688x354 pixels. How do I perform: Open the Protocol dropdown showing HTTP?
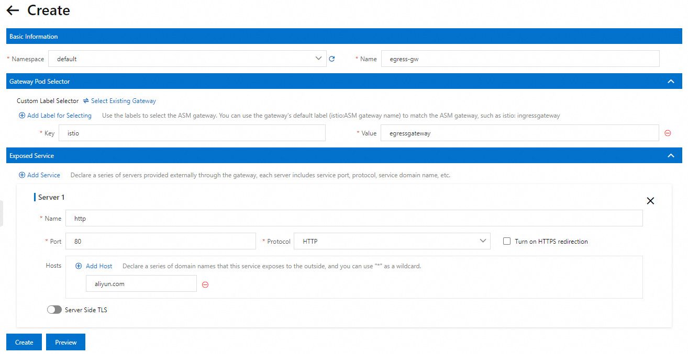pos(392,241)
